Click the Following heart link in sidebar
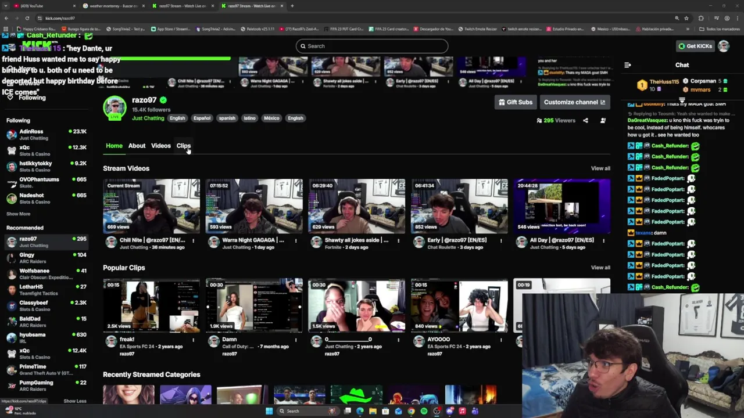Screen dimensions: 744x418 26,98
